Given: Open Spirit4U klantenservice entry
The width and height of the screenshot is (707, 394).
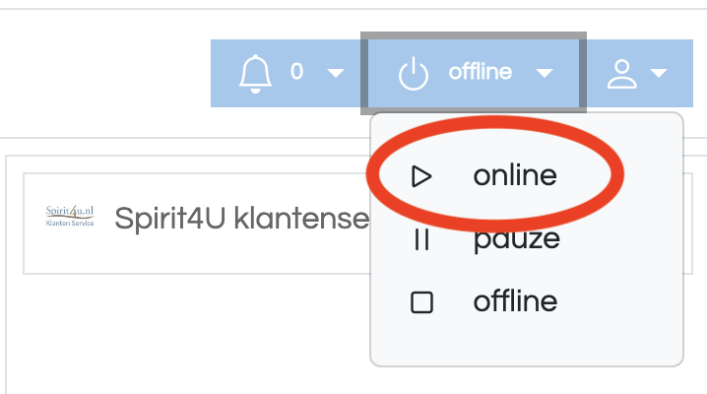Looking at the screenshot, I should pyautogui.click(x=241, y=219).
